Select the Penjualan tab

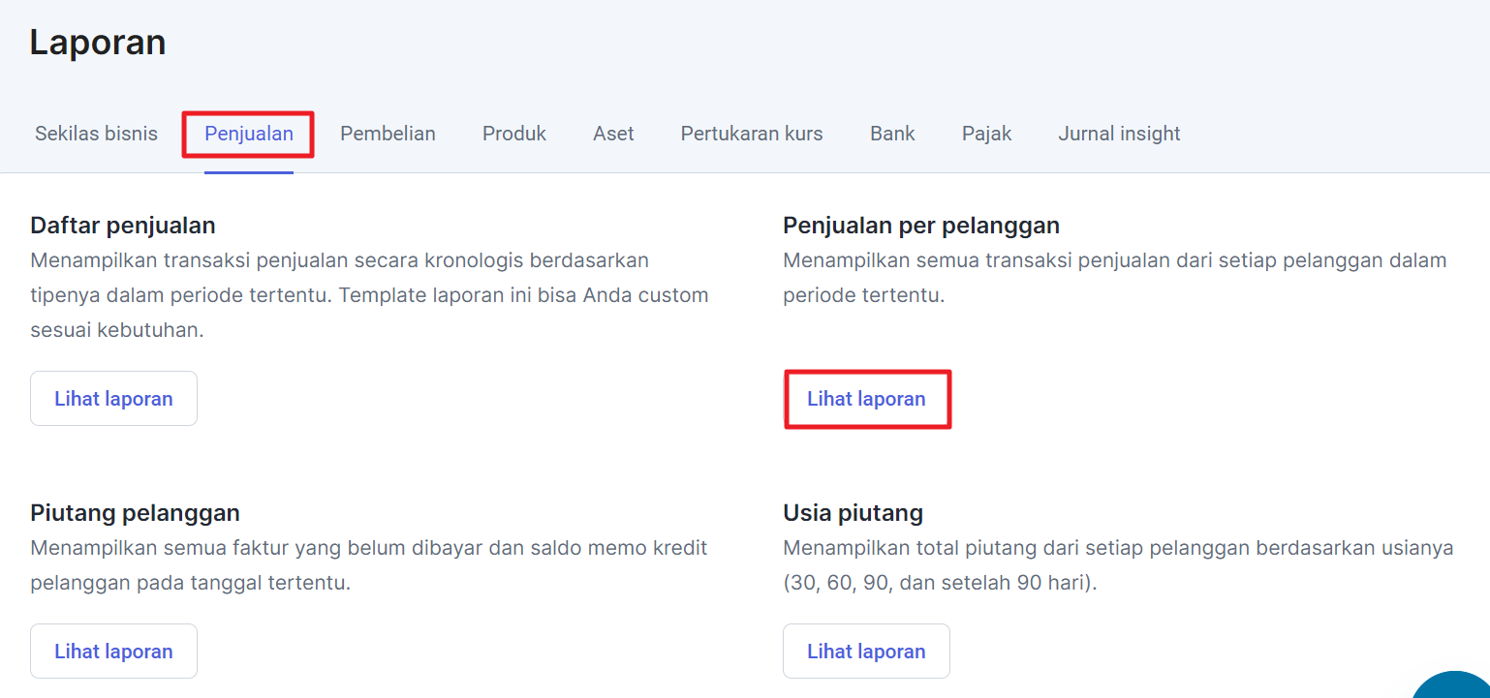[x=249, y=134]
